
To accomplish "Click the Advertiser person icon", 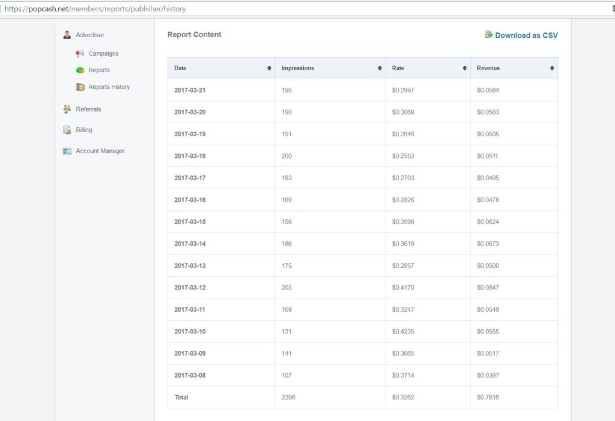I will pos(67,35).
